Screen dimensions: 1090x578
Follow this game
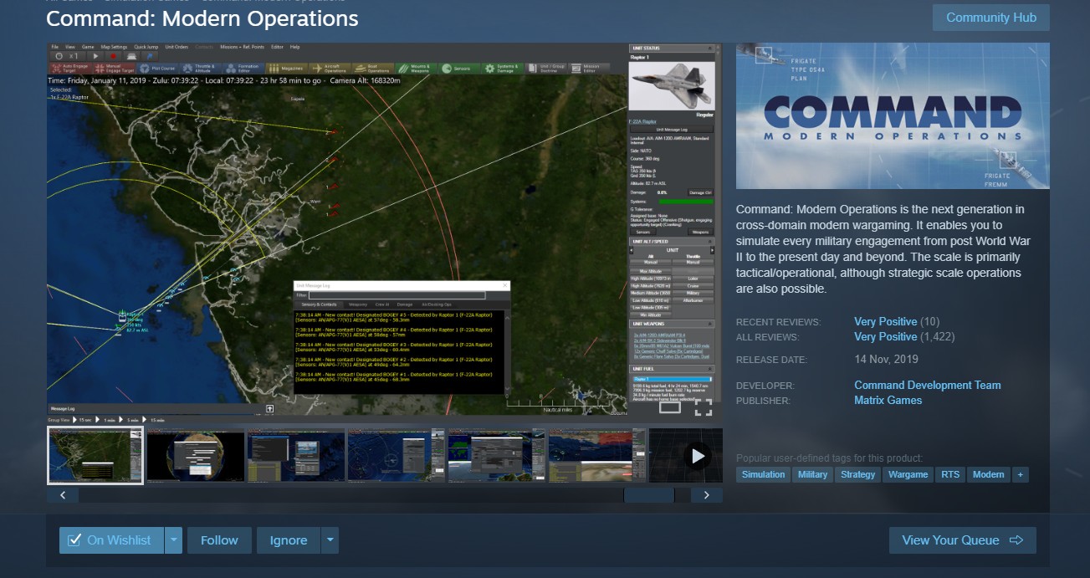(x=219, y=540)
